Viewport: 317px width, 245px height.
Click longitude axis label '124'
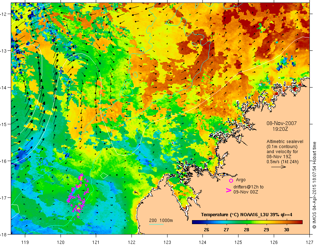click(x=203, y=242)
